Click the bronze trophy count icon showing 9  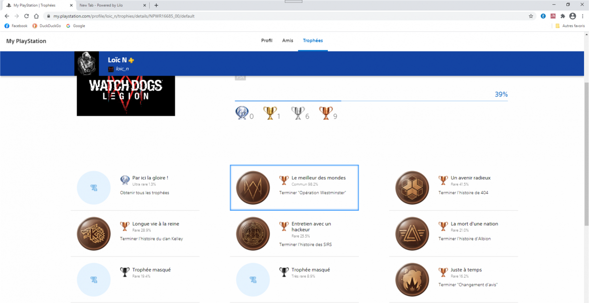pos(326,113)
